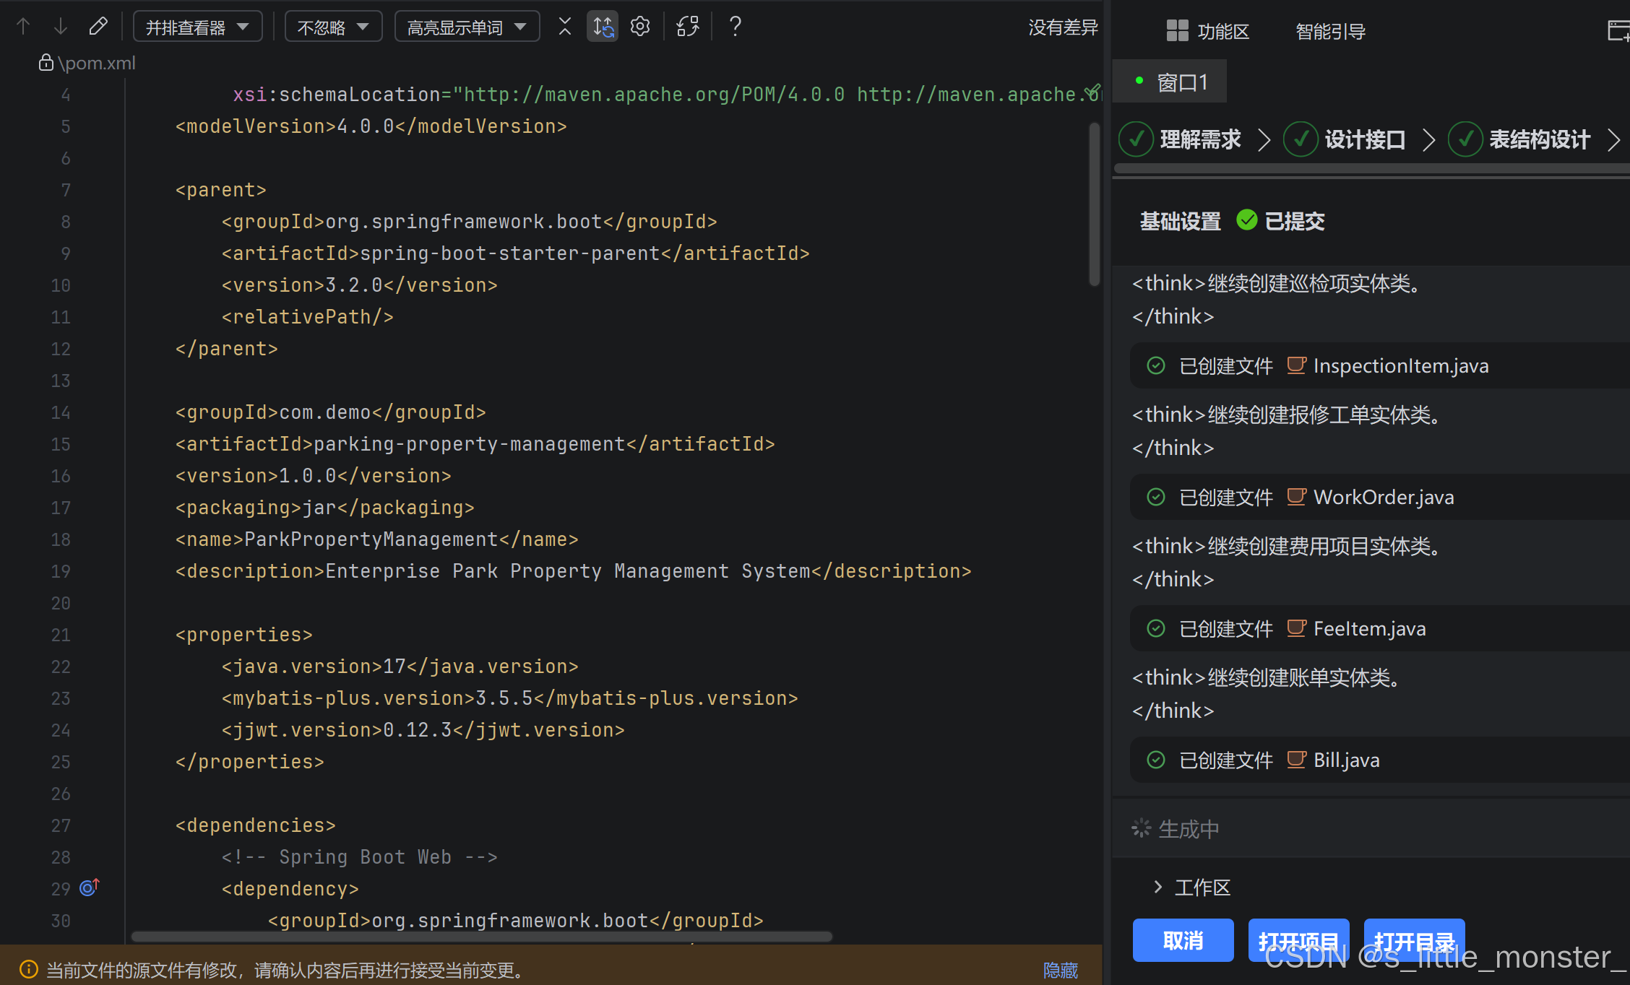Click check circle icon beside FeeItem.java
1630x985 pixels.
pyautogui.click(x=1156, y=628)
